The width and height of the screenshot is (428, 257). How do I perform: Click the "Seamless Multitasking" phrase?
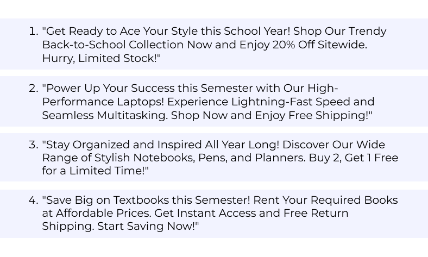point(104,115)
